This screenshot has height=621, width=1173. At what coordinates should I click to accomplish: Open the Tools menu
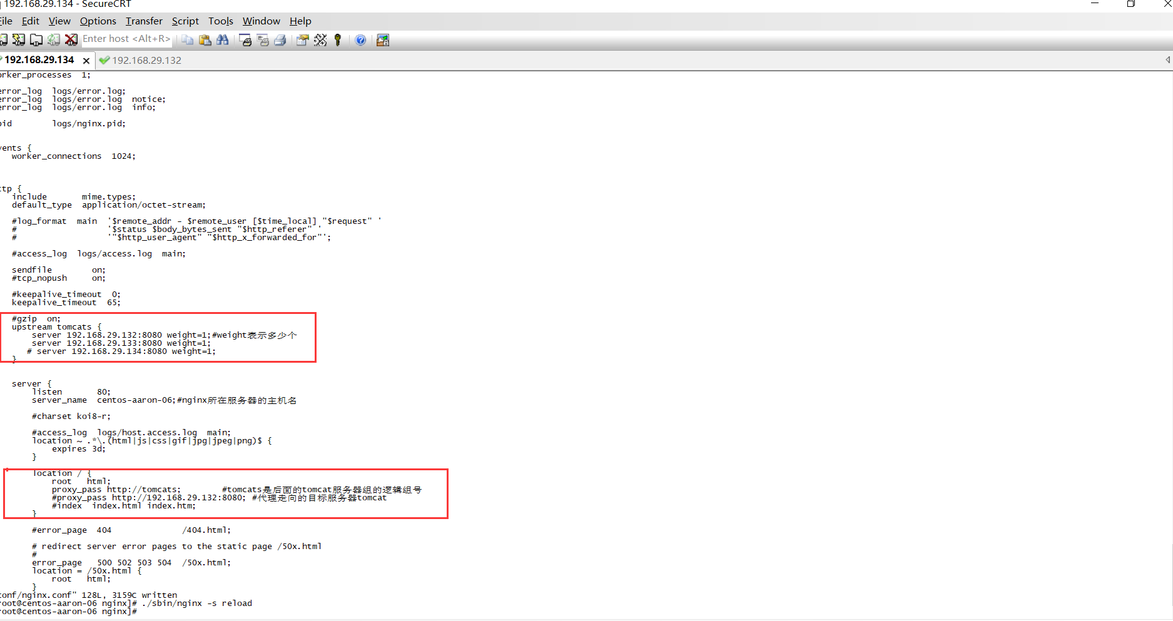(x=221, y=21)
